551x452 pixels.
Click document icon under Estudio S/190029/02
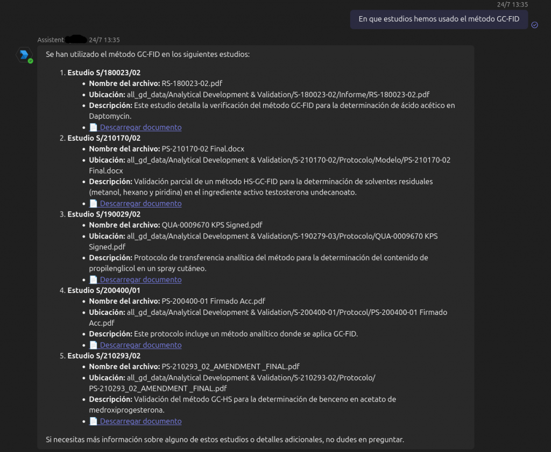93,279
